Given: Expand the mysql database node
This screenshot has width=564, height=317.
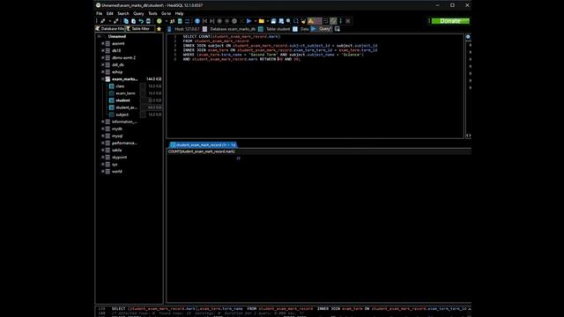Looking at the screenshot, I should point(103,136).
